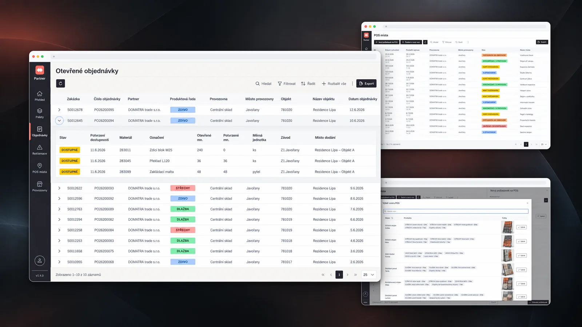
Task: Click the Hledat vzor search field in dialog
Action: click(456, 211)
